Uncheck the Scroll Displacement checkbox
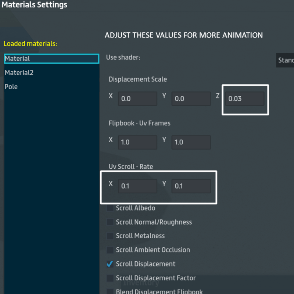This screenshot has width=294, height=294. point(110,264)
